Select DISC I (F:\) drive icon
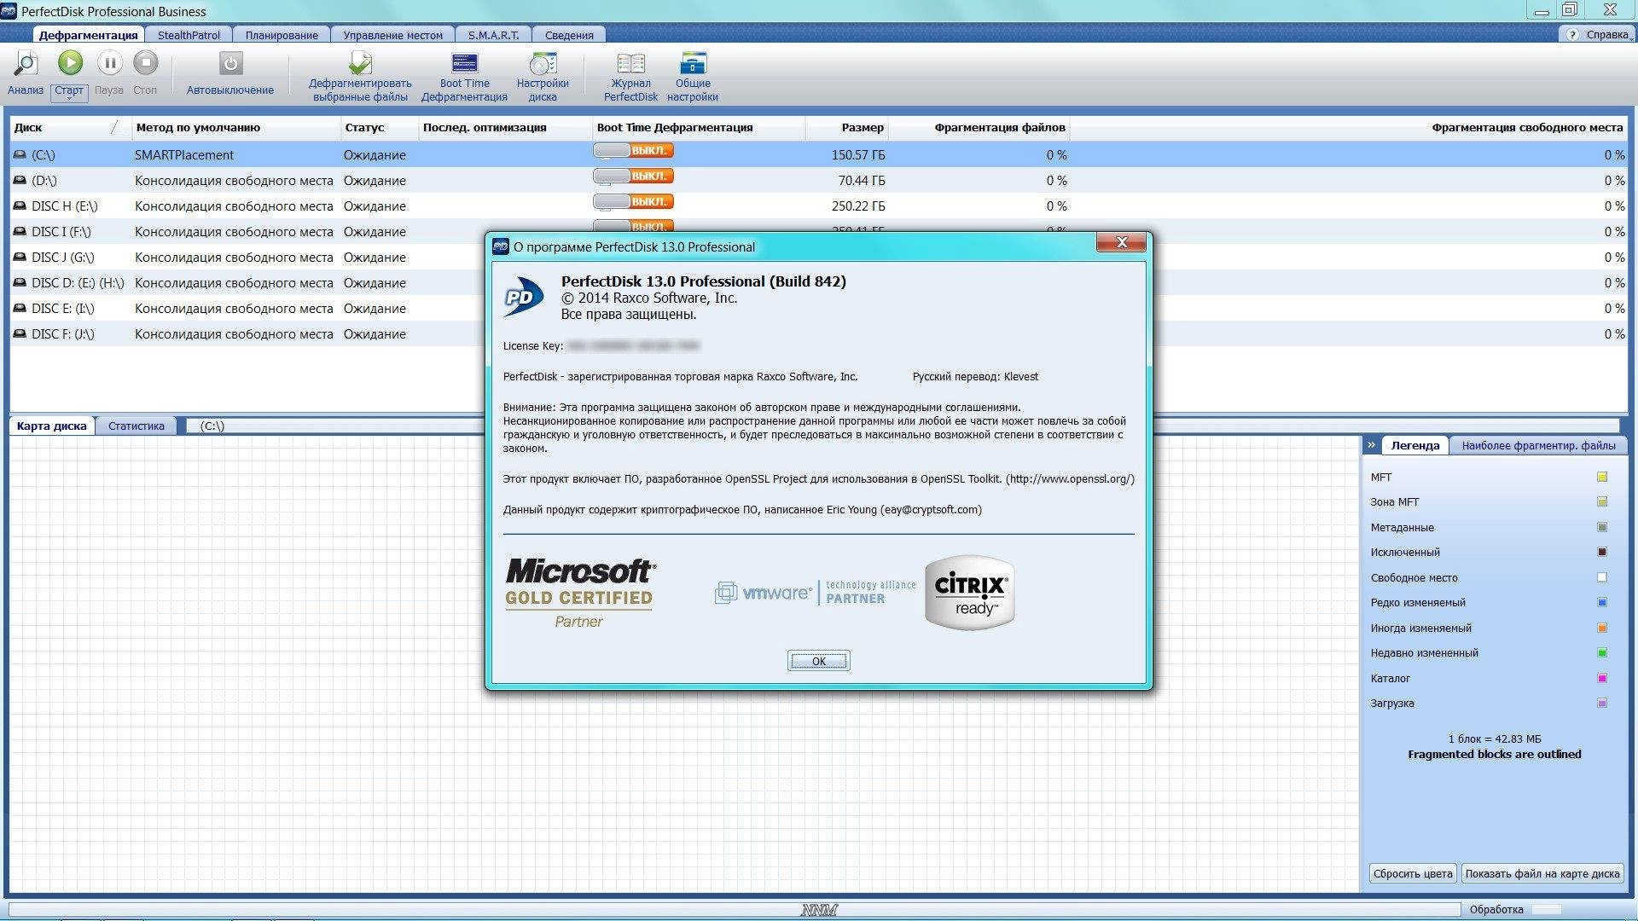The image size is (1638, 921). (20, 232)
